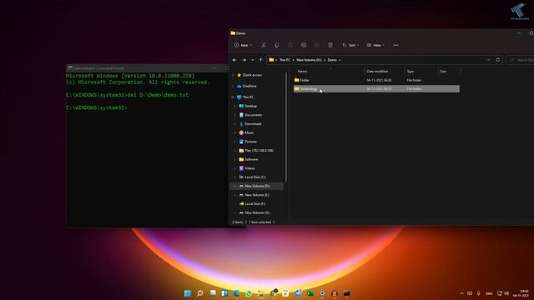Screen dimensions: 534x300
Task: Open Excel from taskbar
Action: point(310,293)
